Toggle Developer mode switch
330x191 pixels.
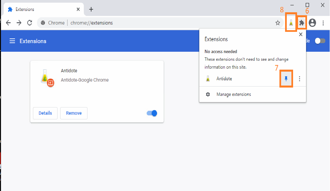320,41
